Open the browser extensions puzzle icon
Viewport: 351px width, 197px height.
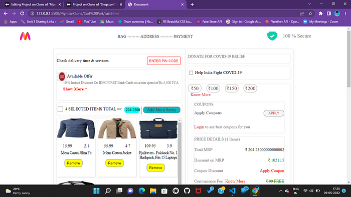[x=320, y=13]
